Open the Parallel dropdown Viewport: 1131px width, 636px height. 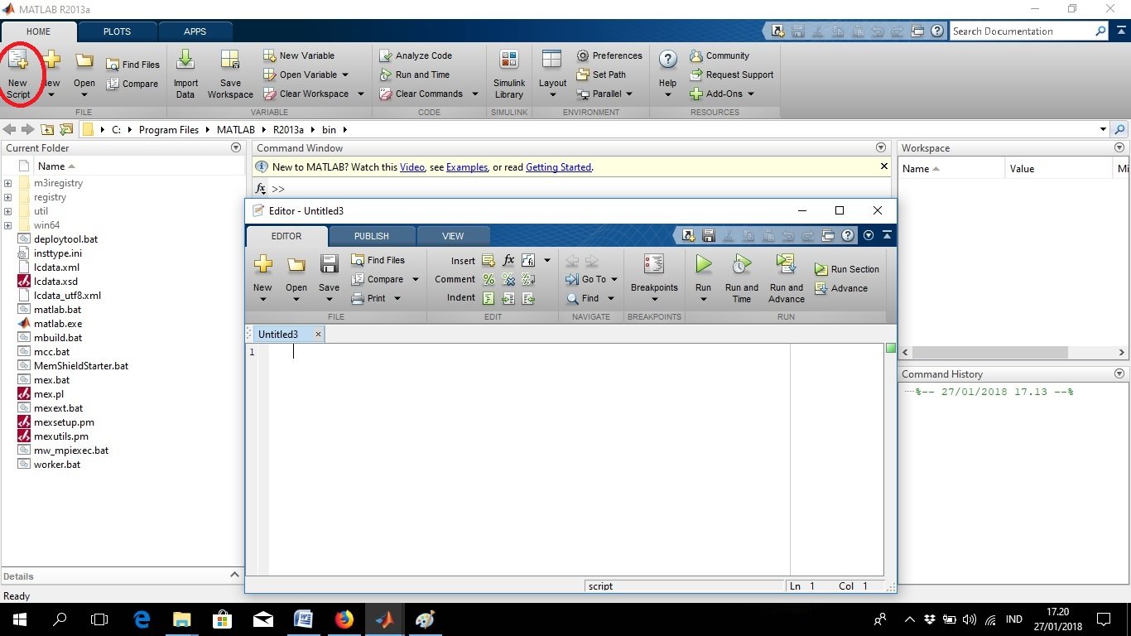[x=628, y=94]
